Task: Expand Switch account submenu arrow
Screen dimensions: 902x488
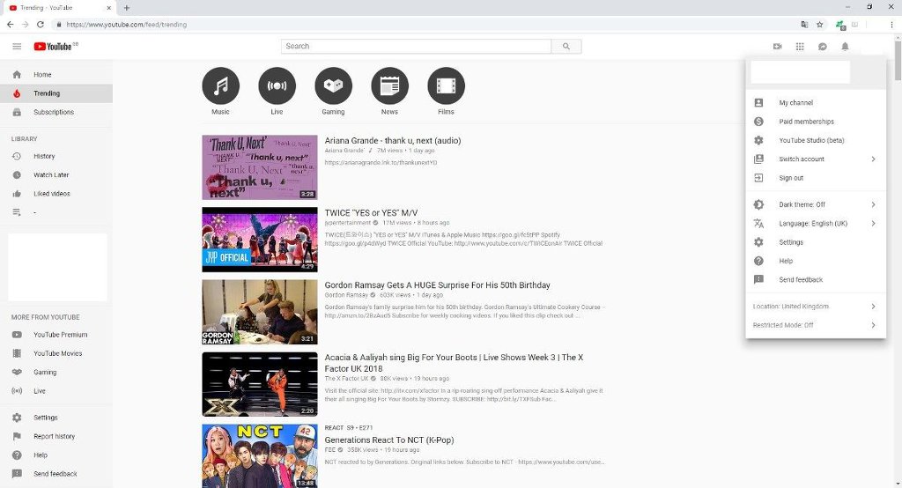Action: coord(873,159)
